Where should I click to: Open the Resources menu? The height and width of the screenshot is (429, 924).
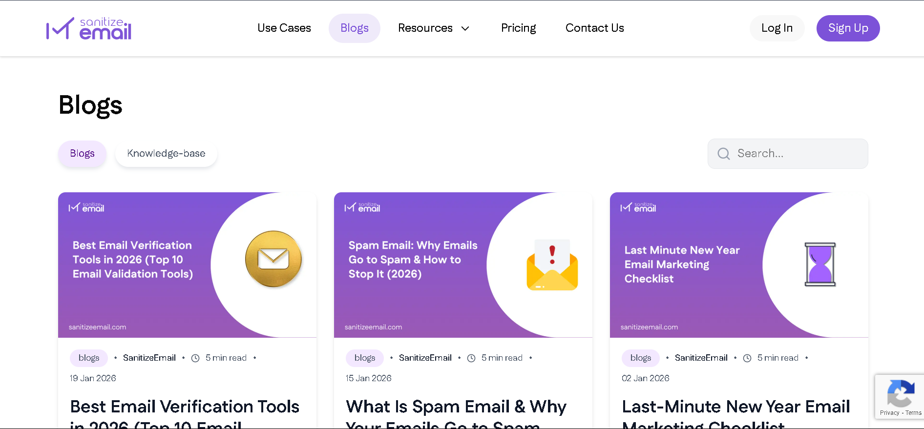(x=425, y=28)
